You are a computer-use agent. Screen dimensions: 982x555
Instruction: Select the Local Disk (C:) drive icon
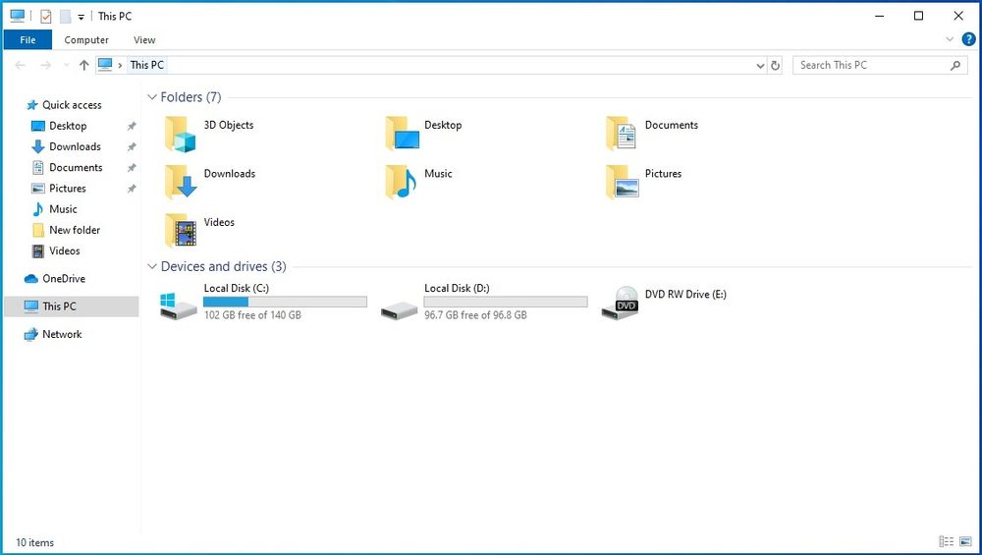pos(179,305)
